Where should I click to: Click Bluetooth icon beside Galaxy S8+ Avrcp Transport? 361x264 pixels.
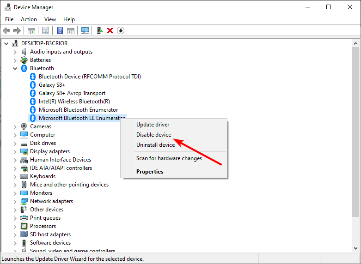coord(33,93)
